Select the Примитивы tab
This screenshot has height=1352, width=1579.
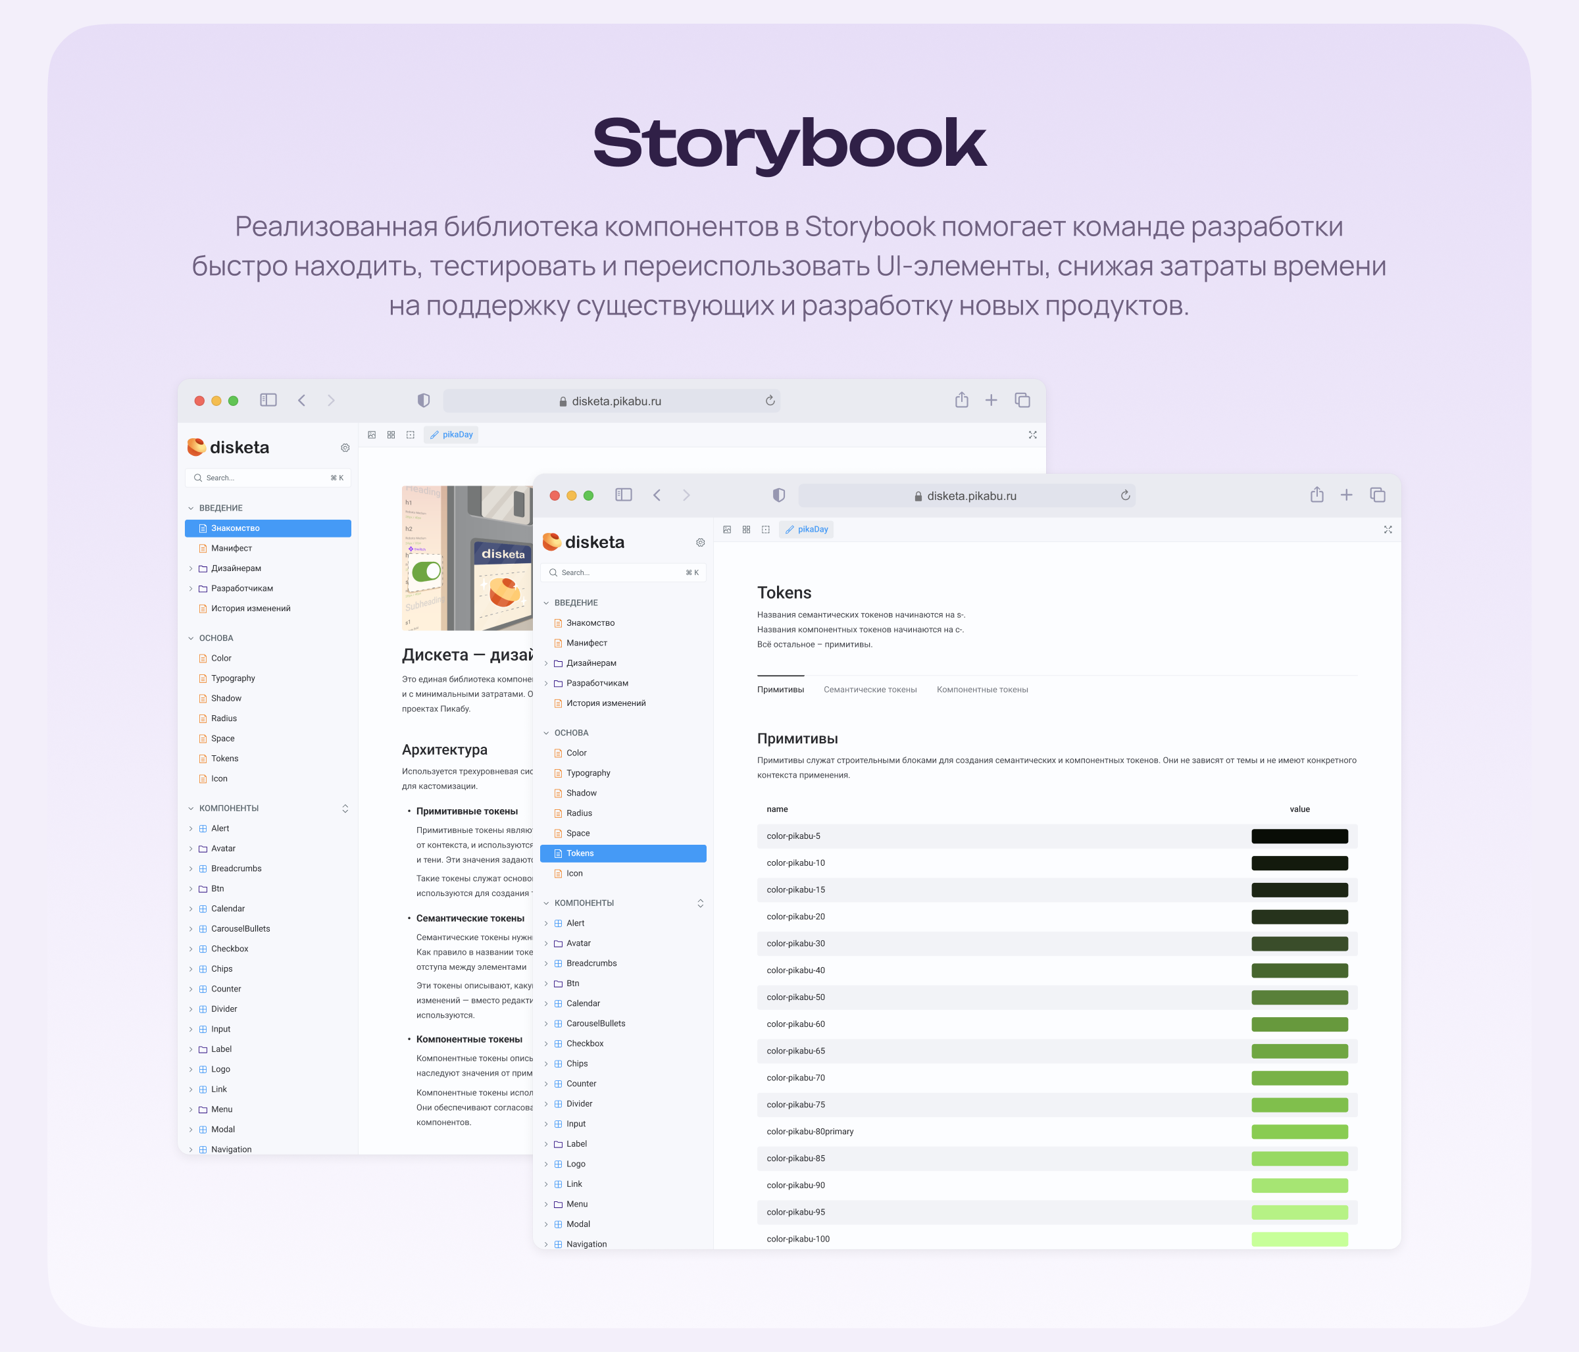[x=780, y=689]
